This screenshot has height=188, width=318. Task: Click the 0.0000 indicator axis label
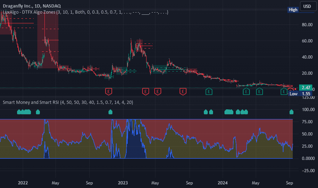[308, 158]
